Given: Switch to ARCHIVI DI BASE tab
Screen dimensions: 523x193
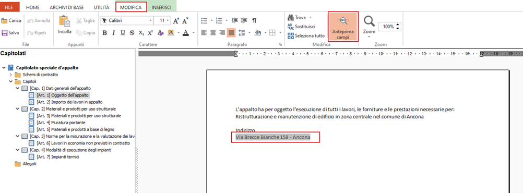Looking at the screenshot, I should [67, 7].
